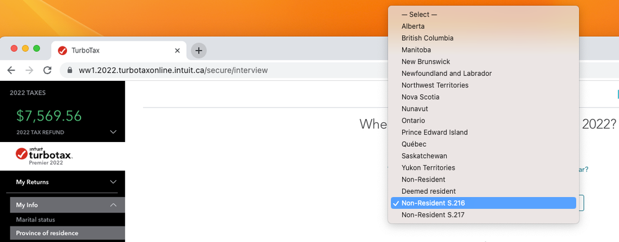Reload the page with the refresh icon
The height and width of the screenshot is (242, 619).
47,70
